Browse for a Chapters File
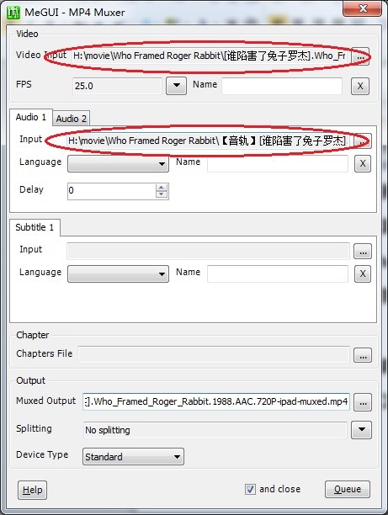Viewport: 388px width, 515px height. tap(363, 355)
